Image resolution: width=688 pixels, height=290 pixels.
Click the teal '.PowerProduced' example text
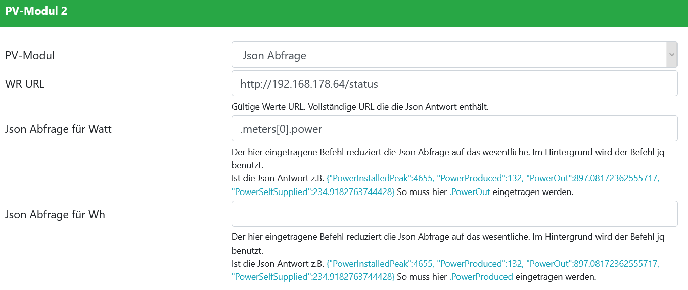click(x=481, y=277)
